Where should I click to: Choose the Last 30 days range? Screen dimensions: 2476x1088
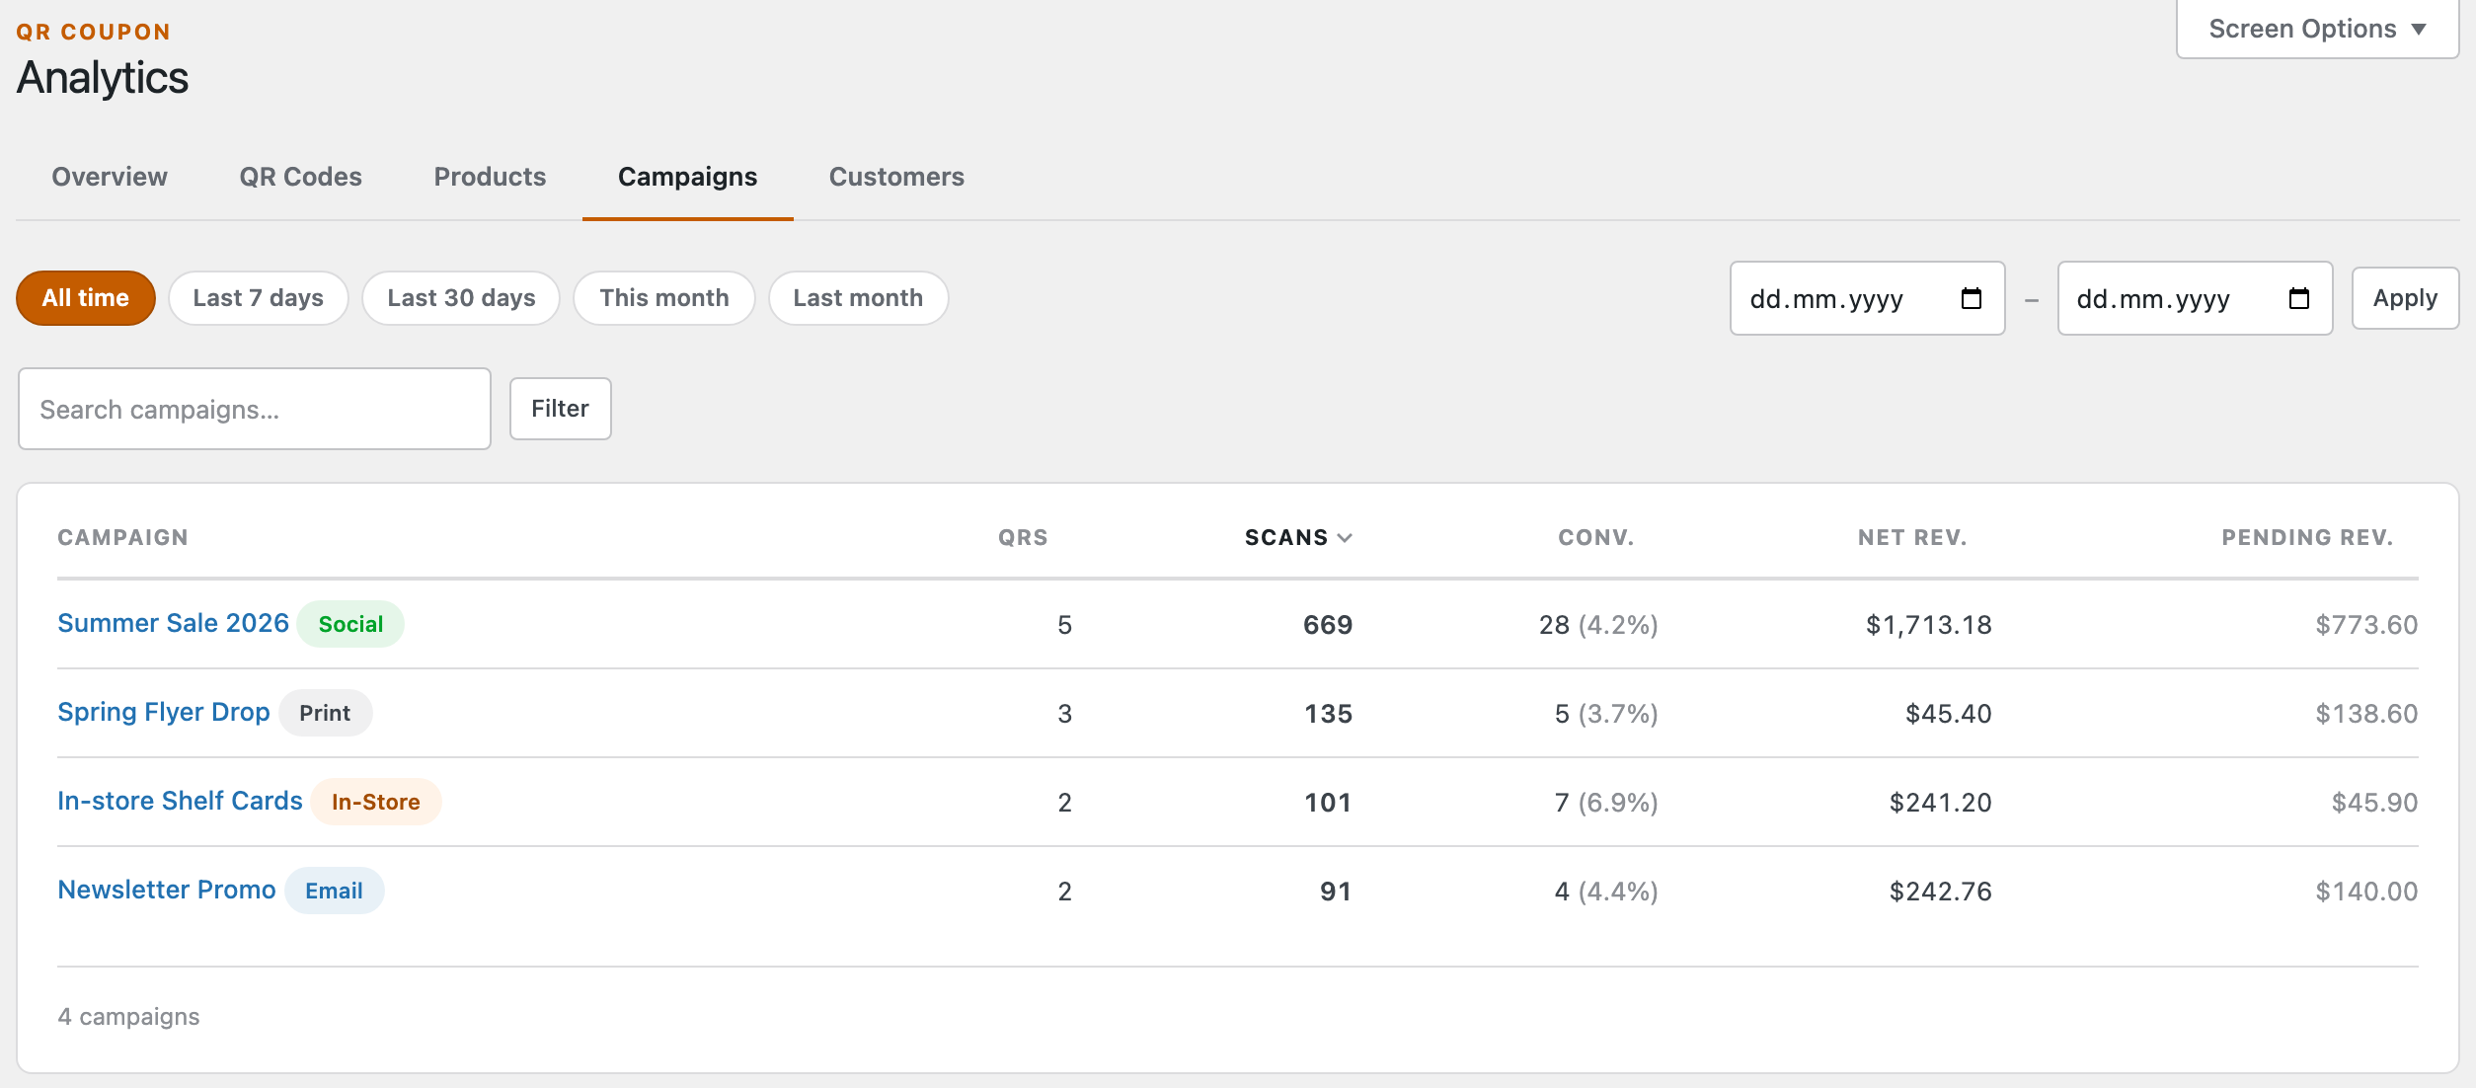click(x=461, y=298)
